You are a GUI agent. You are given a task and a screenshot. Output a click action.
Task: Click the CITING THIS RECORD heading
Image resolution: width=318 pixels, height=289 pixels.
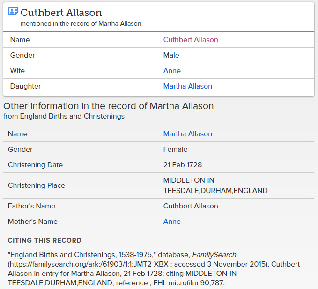click(44, 240)
